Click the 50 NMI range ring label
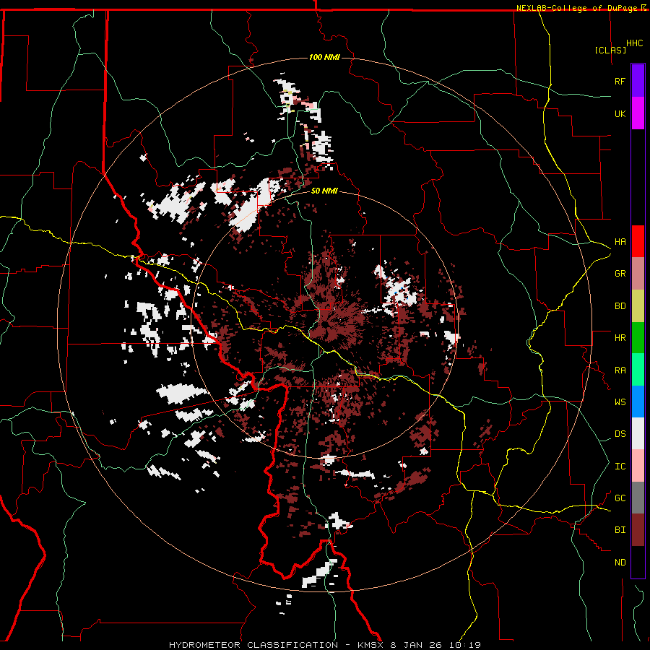The image size is (650, 650). (324, 191)
